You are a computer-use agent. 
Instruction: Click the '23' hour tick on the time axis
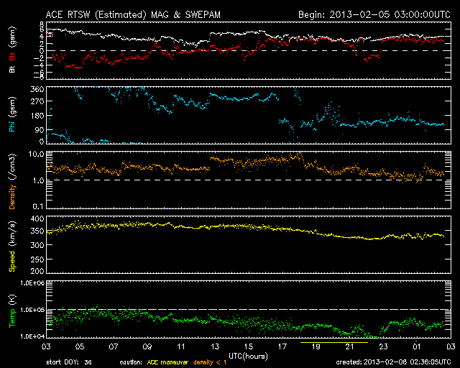[383, 346]
